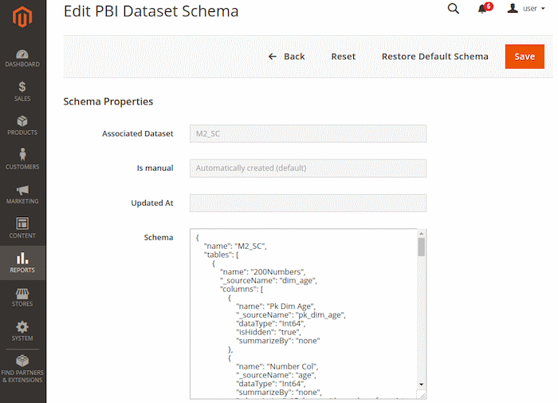Open the Dashboard sidebar menu
The image size is (558, 403).
point(22,58)
